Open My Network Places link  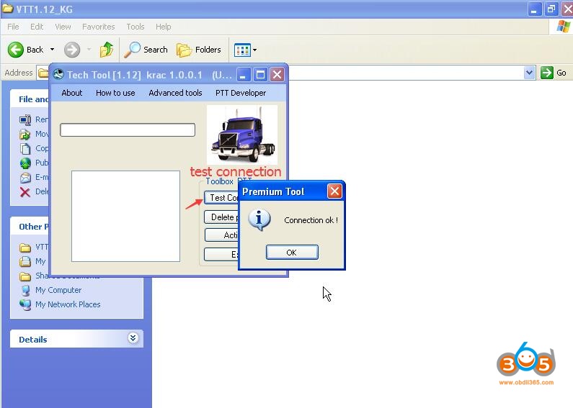tap(68, 304)
